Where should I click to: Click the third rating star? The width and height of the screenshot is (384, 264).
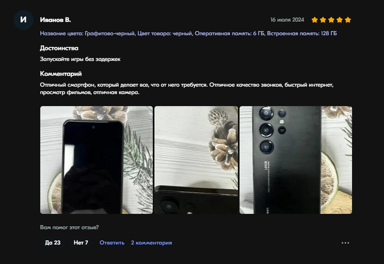[x=331, y=20]
